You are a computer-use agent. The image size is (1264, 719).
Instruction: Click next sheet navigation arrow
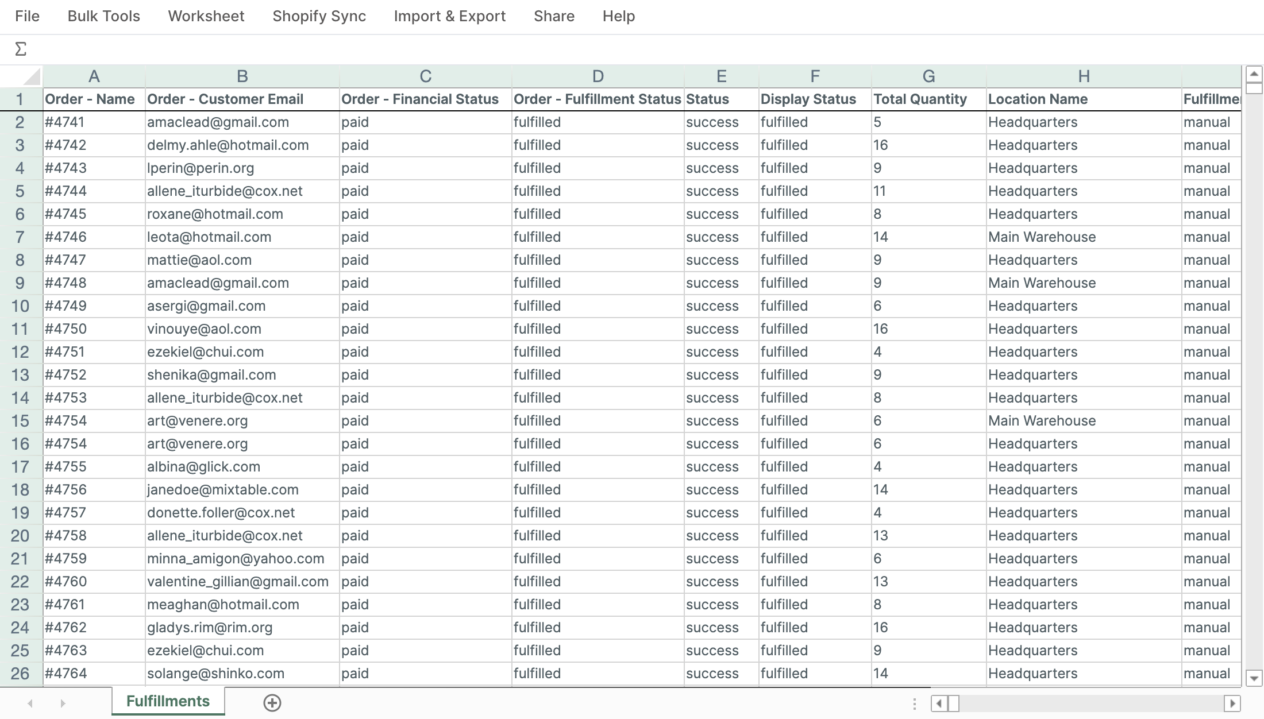pyautogui.click(x=63, y=703)
